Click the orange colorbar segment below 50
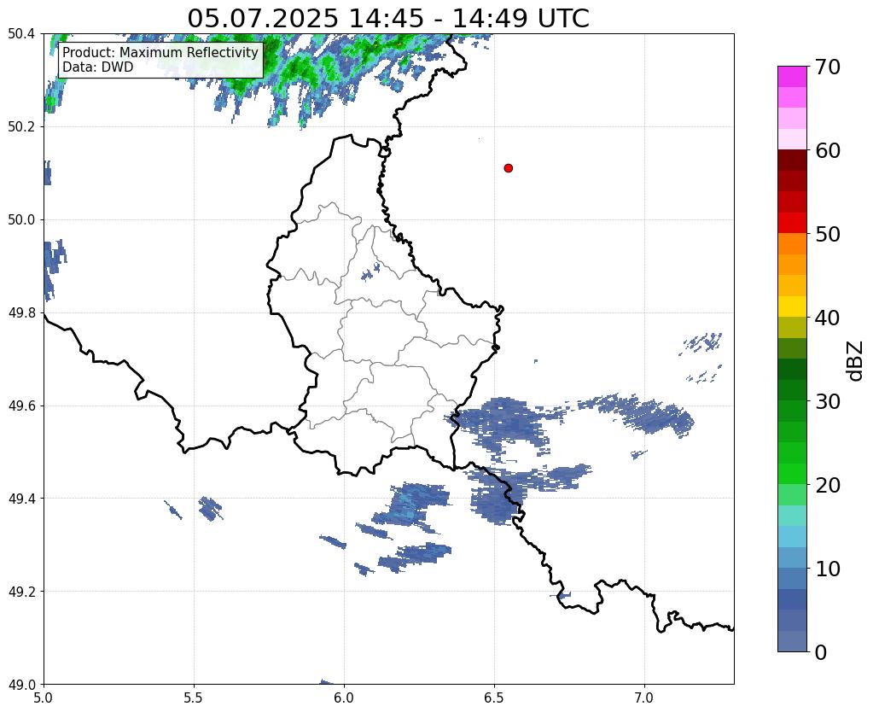 [x=792, y=244]
